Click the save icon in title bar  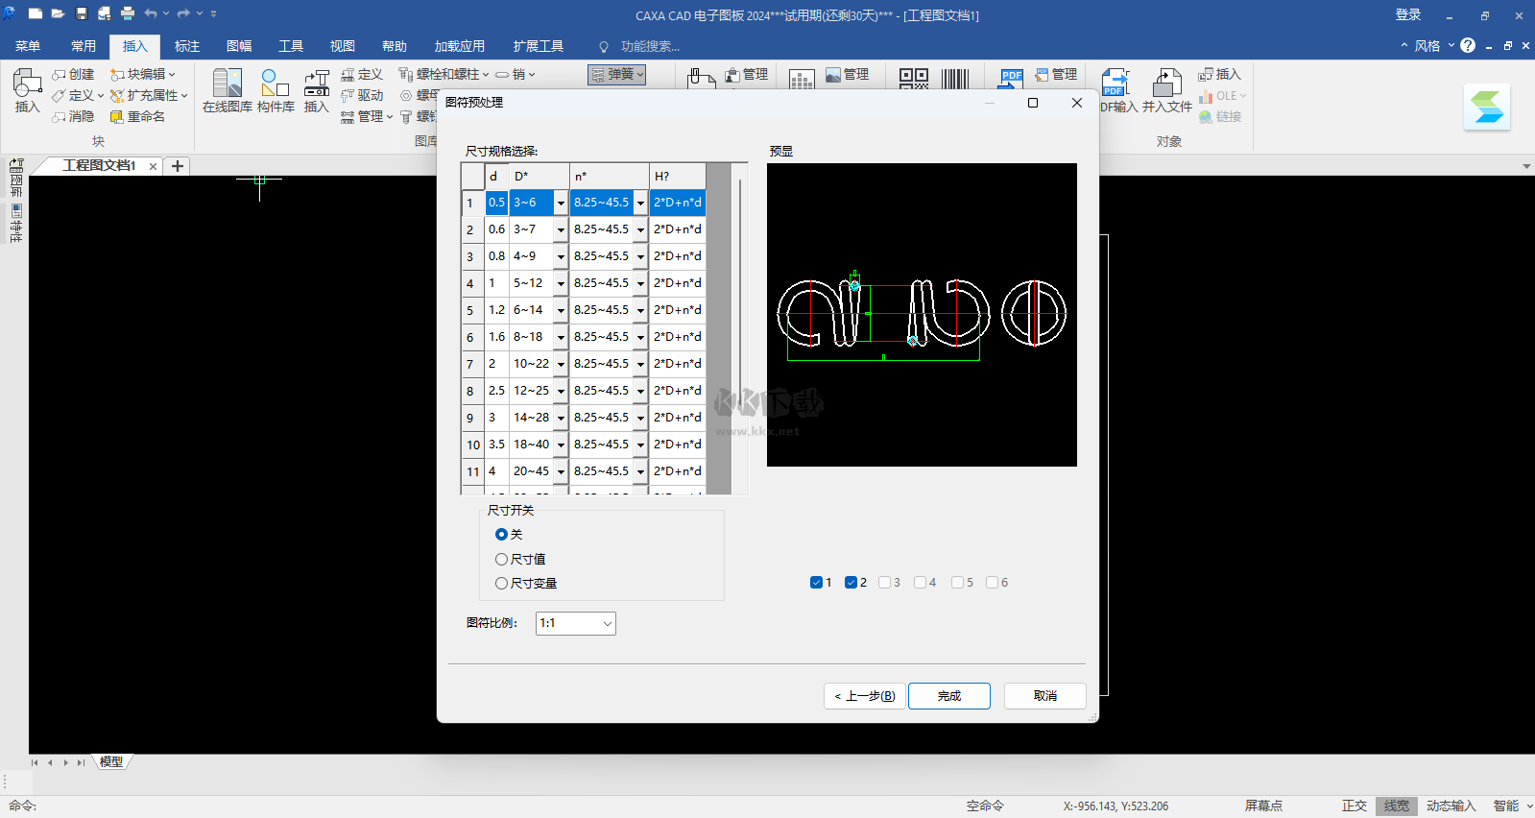(82, 13)
